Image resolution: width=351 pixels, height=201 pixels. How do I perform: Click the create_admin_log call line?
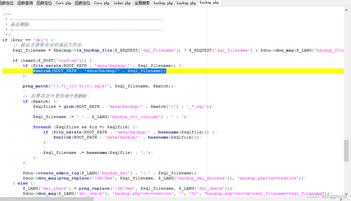(x=110, y=173)
